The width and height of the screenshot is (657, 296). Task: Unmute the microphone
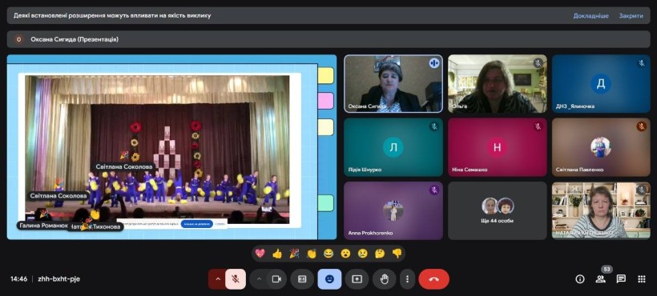236,279
